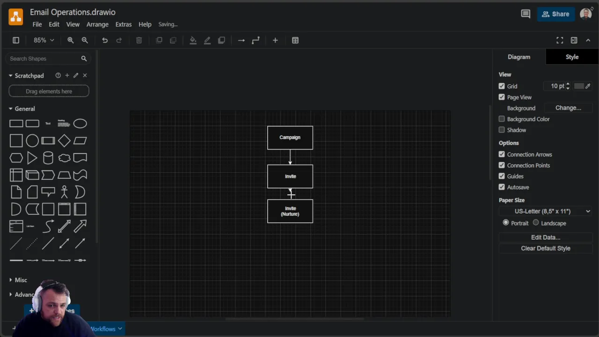The image size is (599, 337).
Task: Open the Fill Color bucket tool
Action: point(193,40)
